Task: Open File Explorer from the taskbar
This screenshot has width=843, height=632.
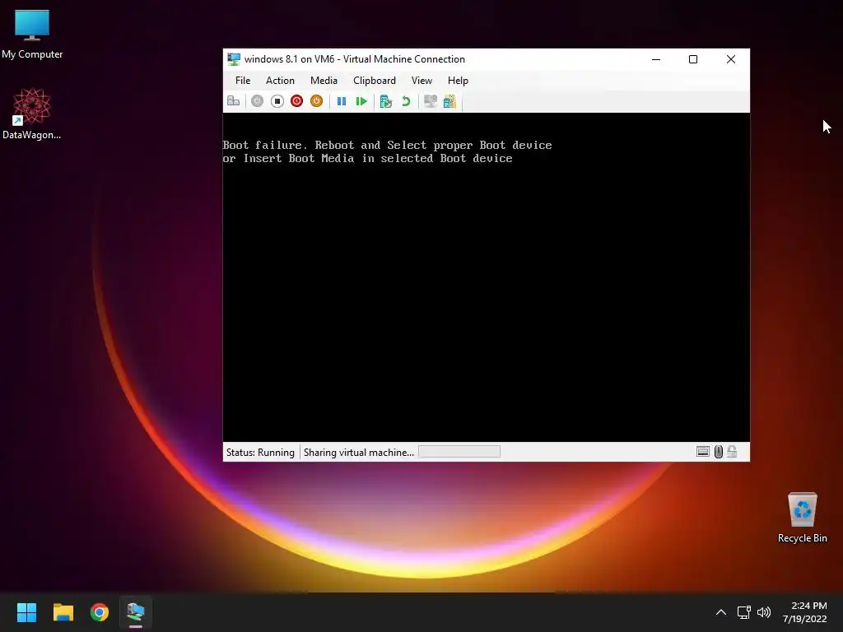Action: pyautogui.click(x=63, y=612)
